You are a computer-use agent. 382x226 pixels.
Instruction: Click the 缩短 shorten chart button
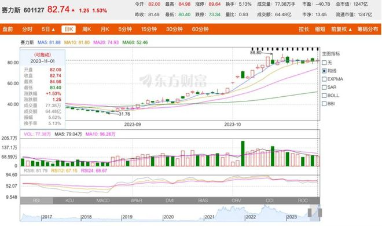click(320, 29)
